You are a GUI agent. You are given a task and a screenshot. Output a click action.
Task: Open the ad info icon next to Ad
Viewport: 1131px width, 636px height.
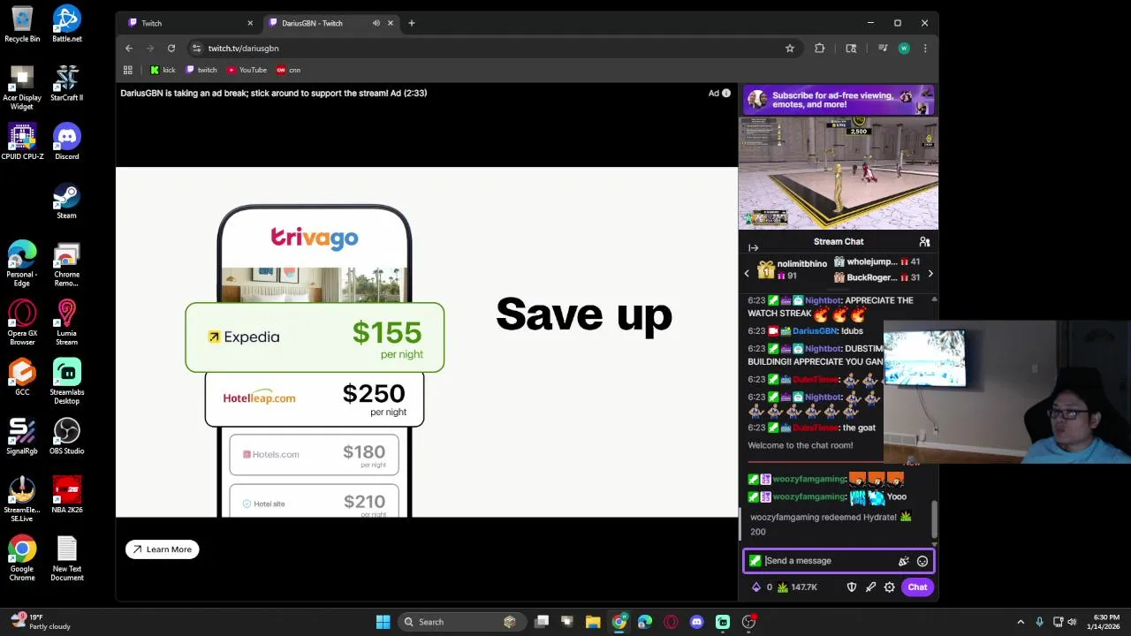(726, 93)
